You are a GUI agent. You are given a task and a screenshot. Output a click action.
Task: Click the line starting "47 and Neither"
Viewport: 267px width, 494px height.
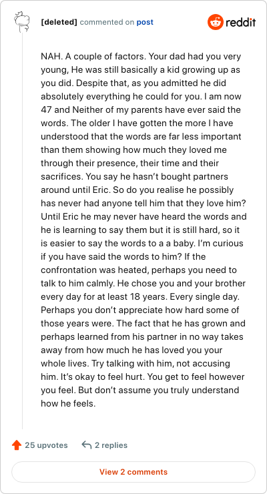140,110
